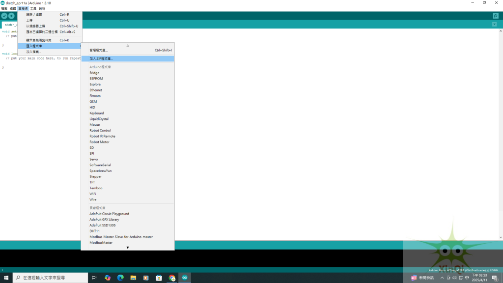Select Adafruit GFX Library entry
The width and height of the screenshot is (503, 283).
pyautogui.click(x=128, y=220)
